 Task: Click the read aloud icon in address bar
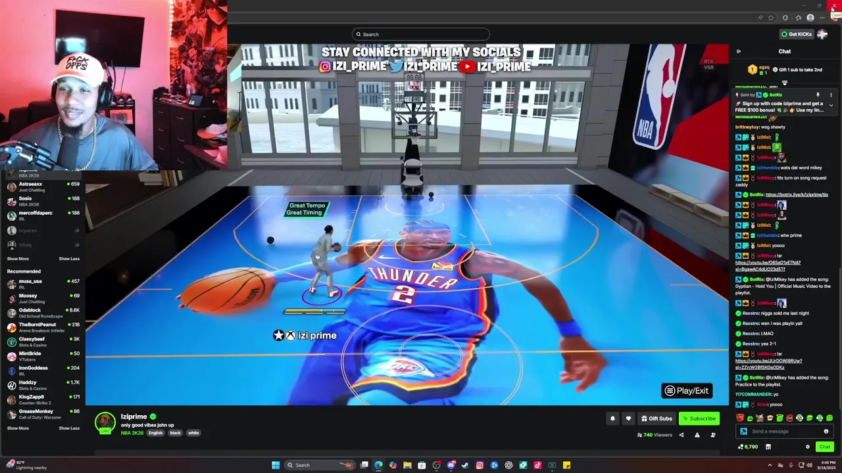(x=760, y=18)
